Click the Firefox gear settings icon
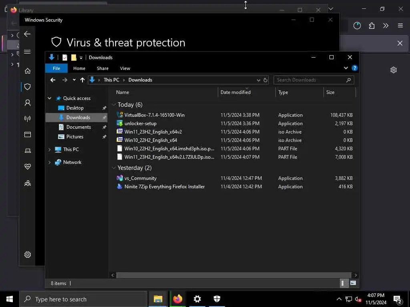This screenshot has height=307, width=410. pyautogui.click(x=394, y=70)
